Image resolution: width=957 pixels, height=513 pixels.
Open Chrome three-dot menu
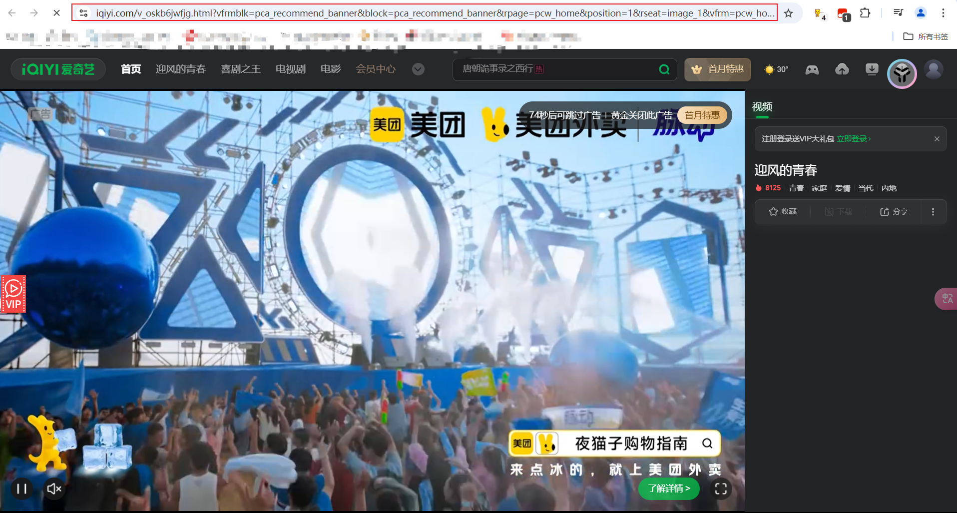click(x=943, y=13)
